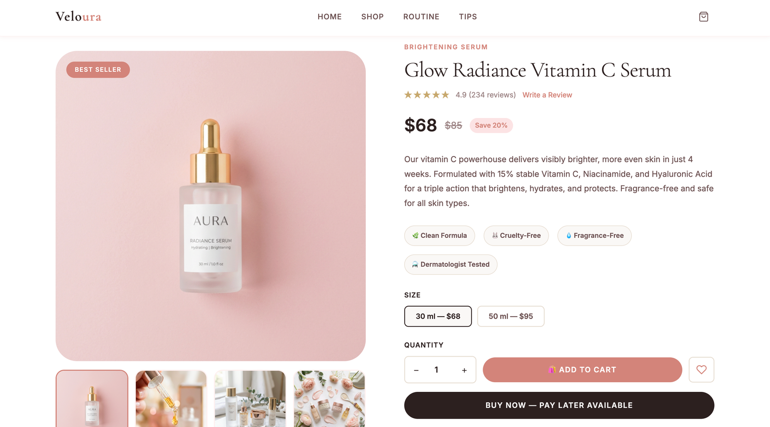Image resolution: width=770 pixels, height=427 pixels.
Task: Decrease quantity with the minus button
Action: (416, 370)
